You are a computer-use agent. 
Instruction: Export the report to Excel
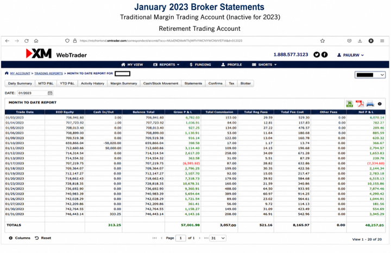pyautogui.click(x=349, y=103)
